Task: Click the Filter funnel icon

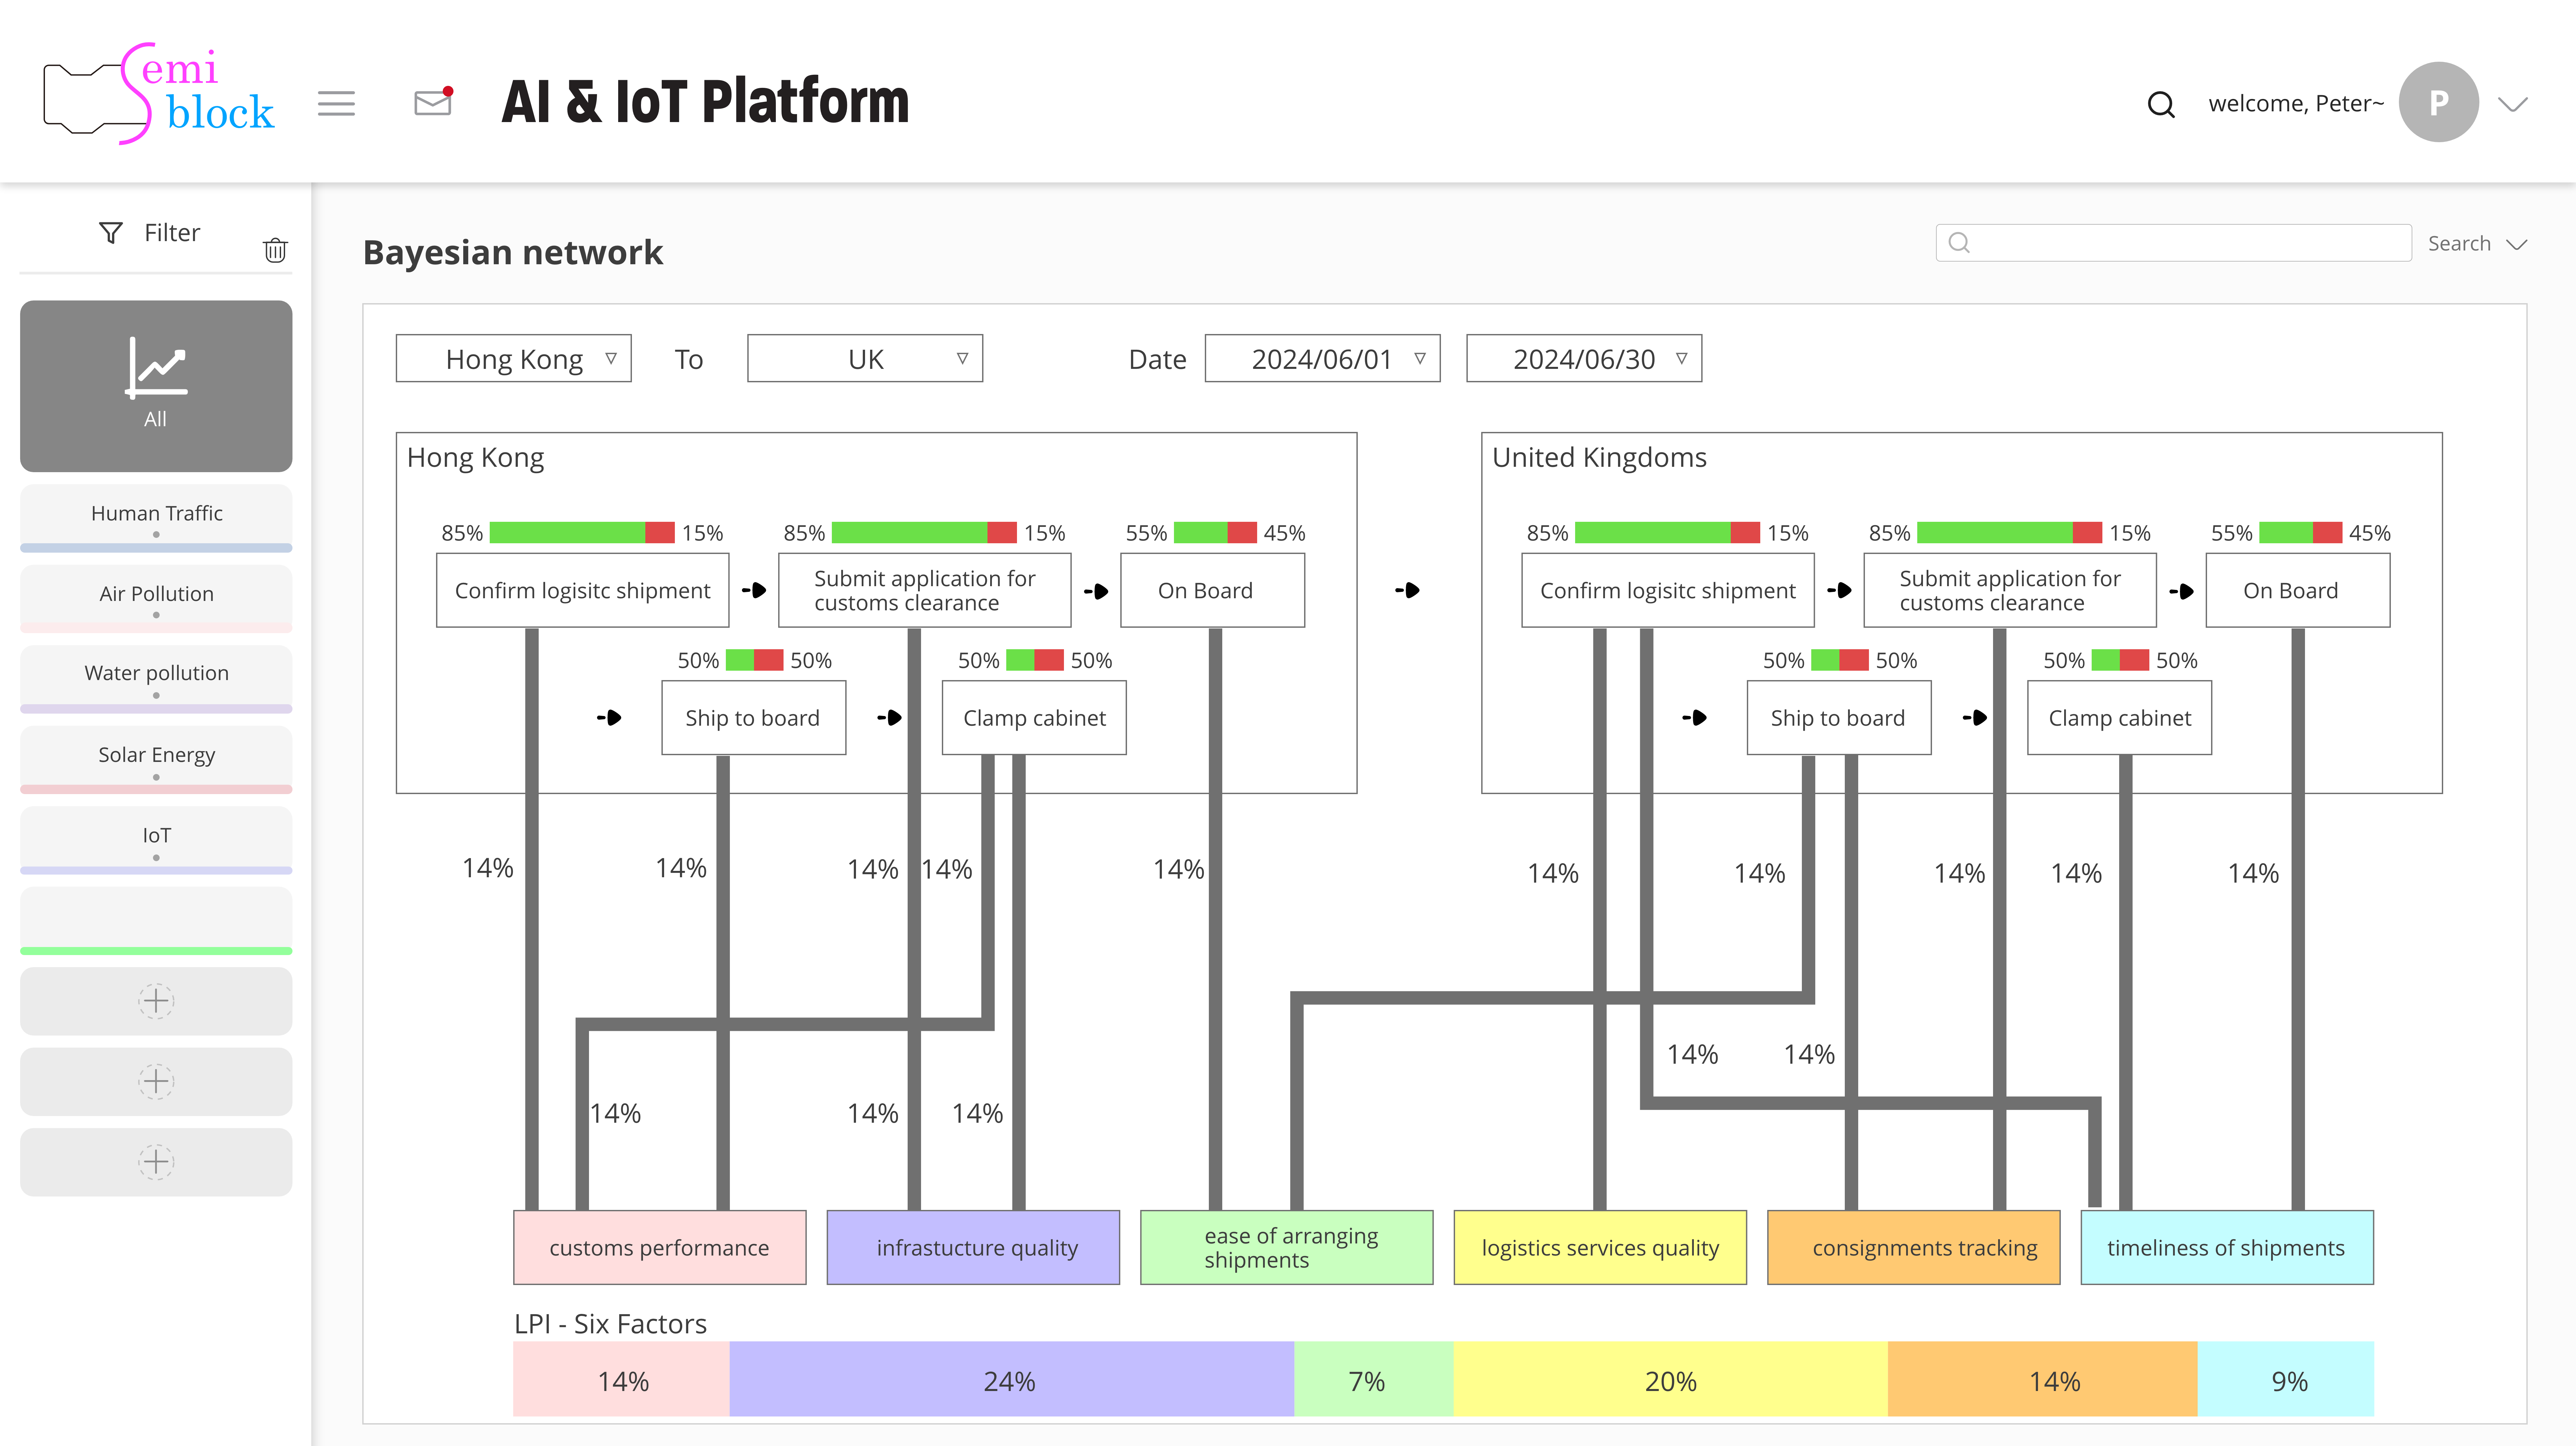Action: (x=111, y=233)
